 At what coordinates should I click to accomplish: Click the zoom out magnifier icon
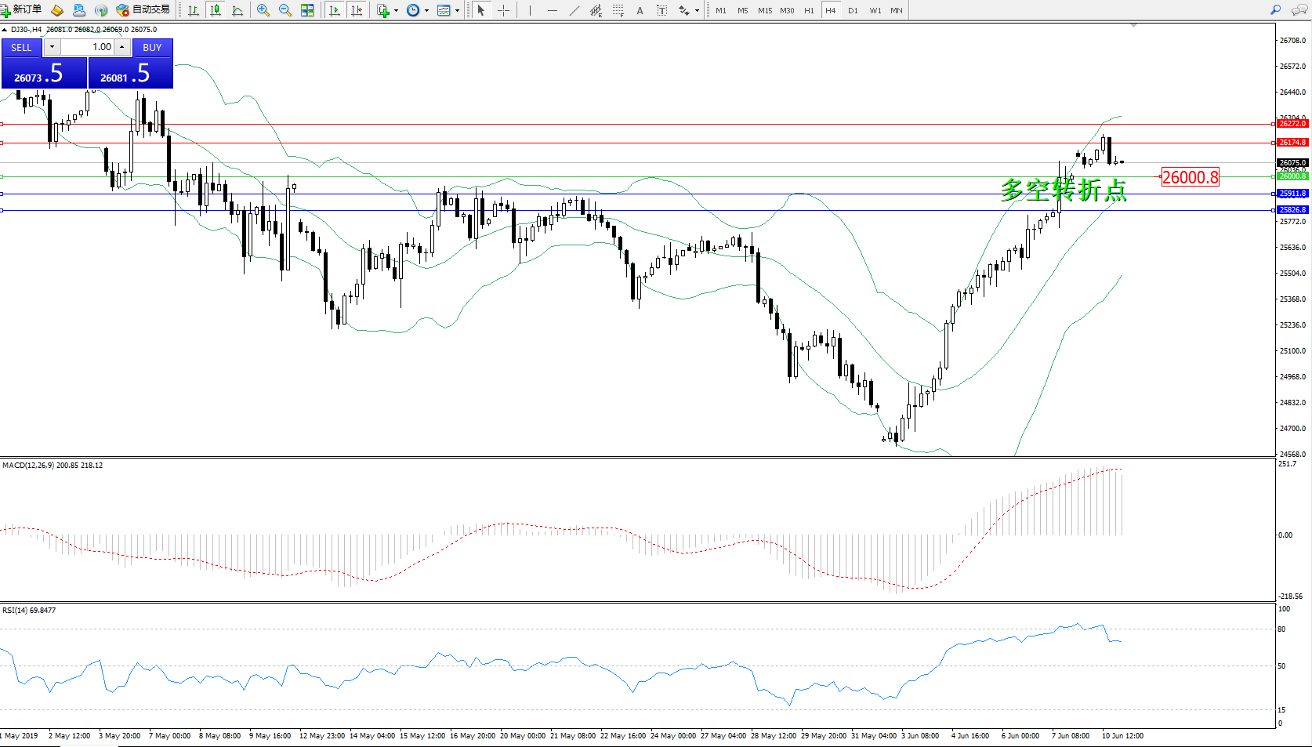(x=285, y=10)
